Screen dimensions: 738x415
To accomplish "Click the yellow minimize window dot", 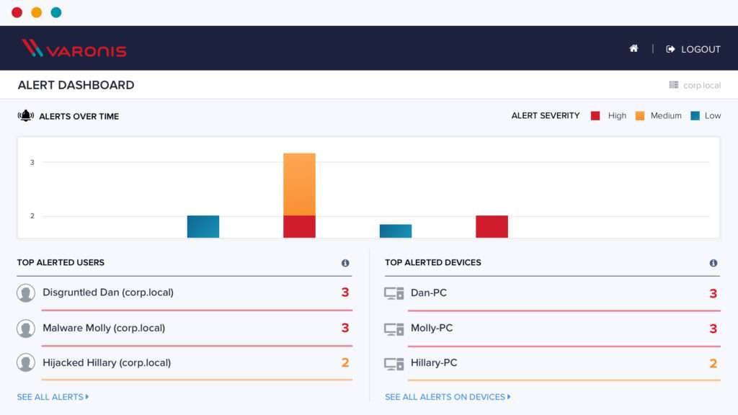I will click(36, 12).
